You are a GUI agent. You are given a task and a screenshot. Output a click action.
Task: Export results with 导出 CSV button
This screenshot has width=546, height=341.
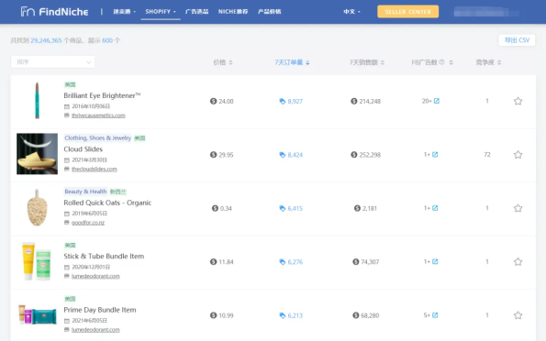(517, 40)
